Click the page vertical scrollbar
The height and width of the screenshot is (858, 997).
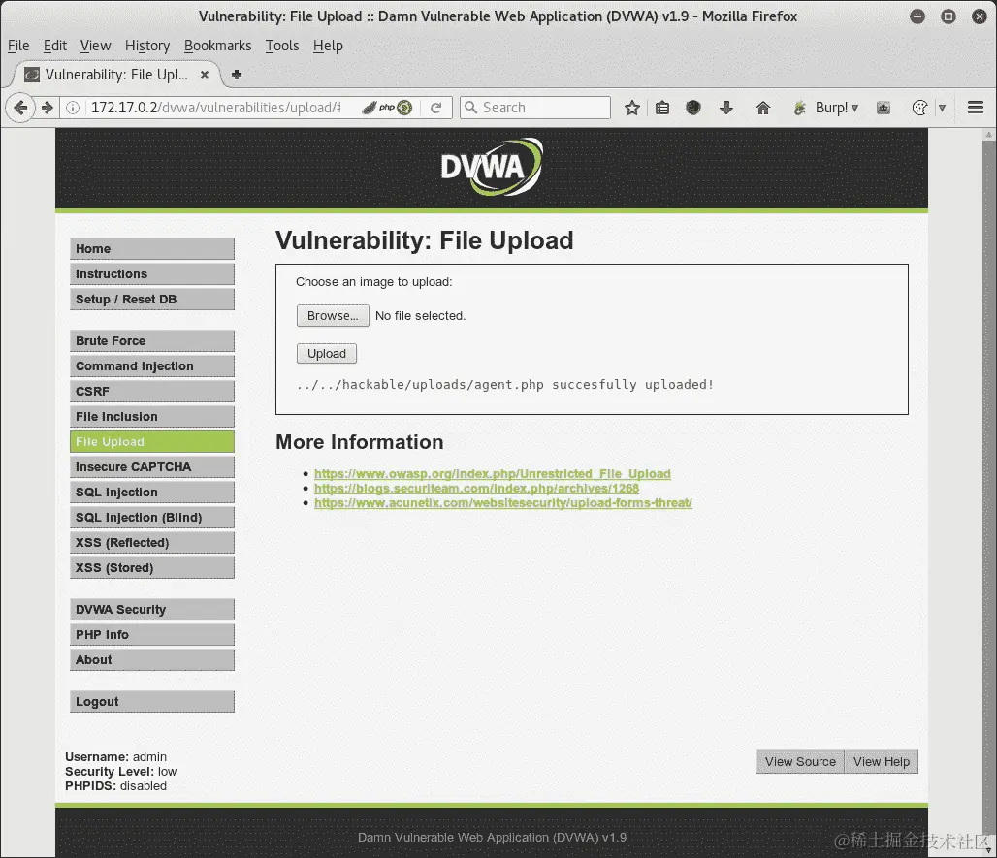988,493
